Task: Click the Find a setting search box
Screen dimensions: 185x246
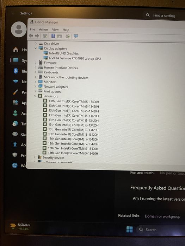Action: point(164,15)
